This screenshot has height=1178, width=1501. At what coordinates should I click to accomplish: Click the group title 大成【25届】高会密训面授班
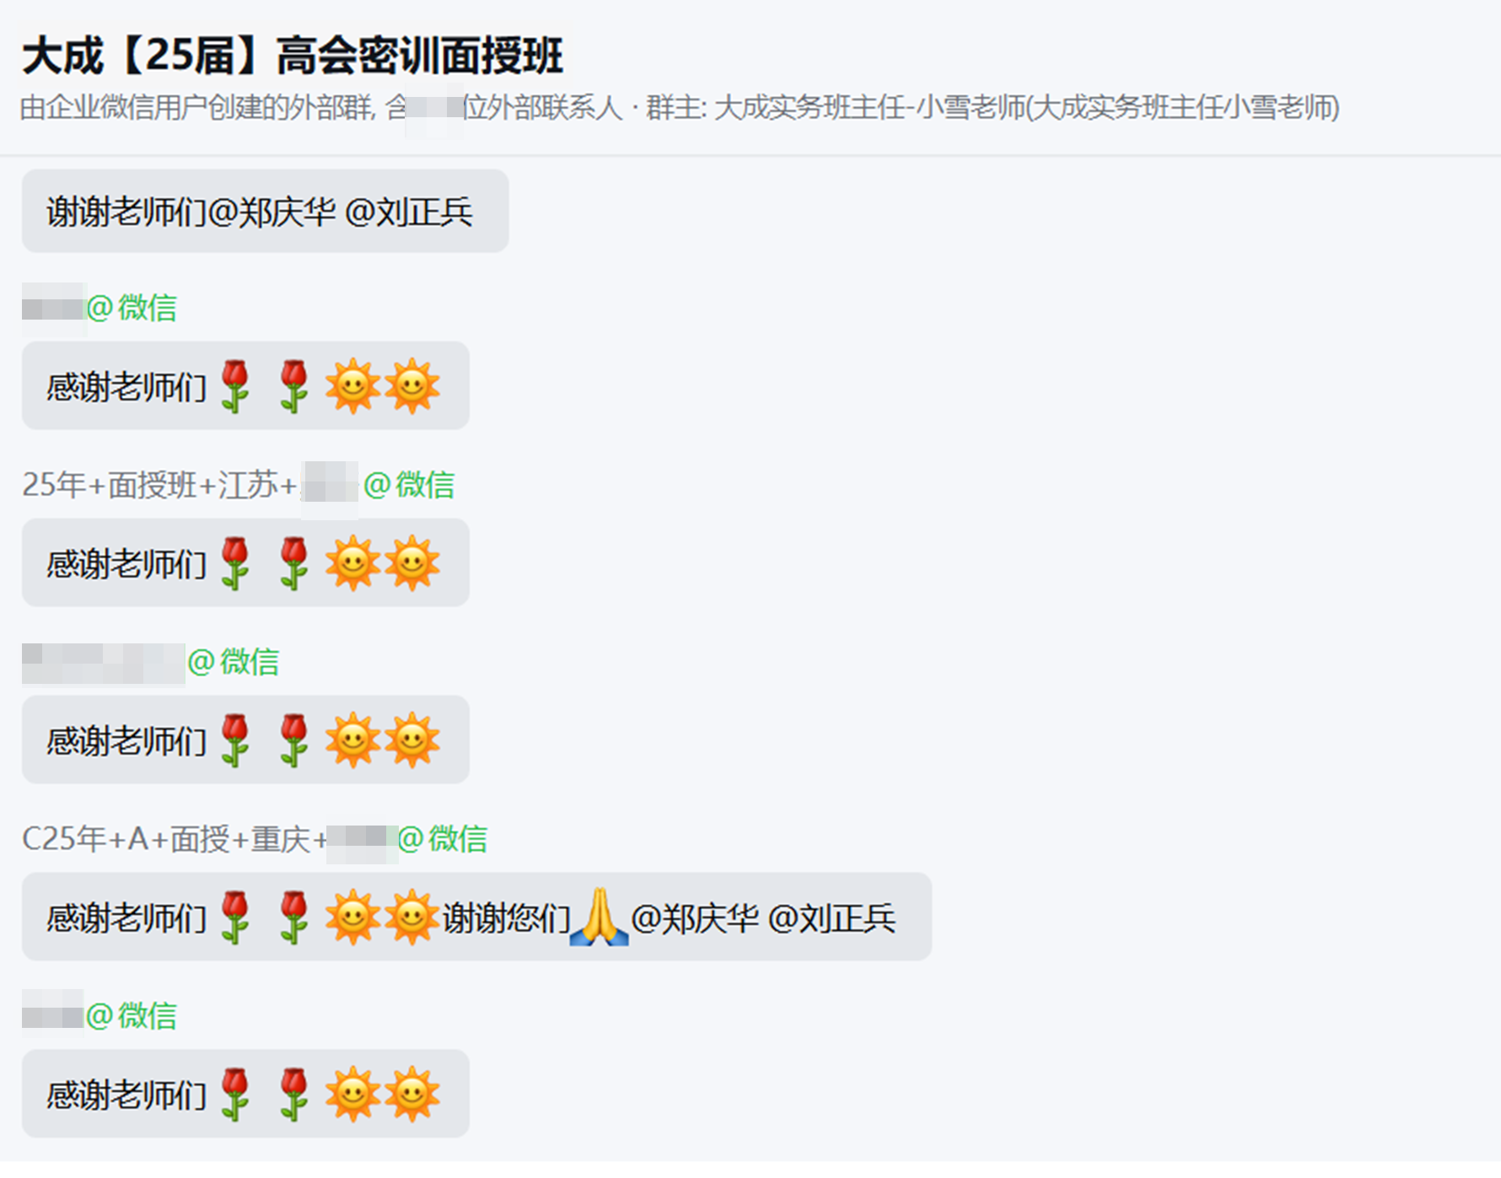coord(293,56)
